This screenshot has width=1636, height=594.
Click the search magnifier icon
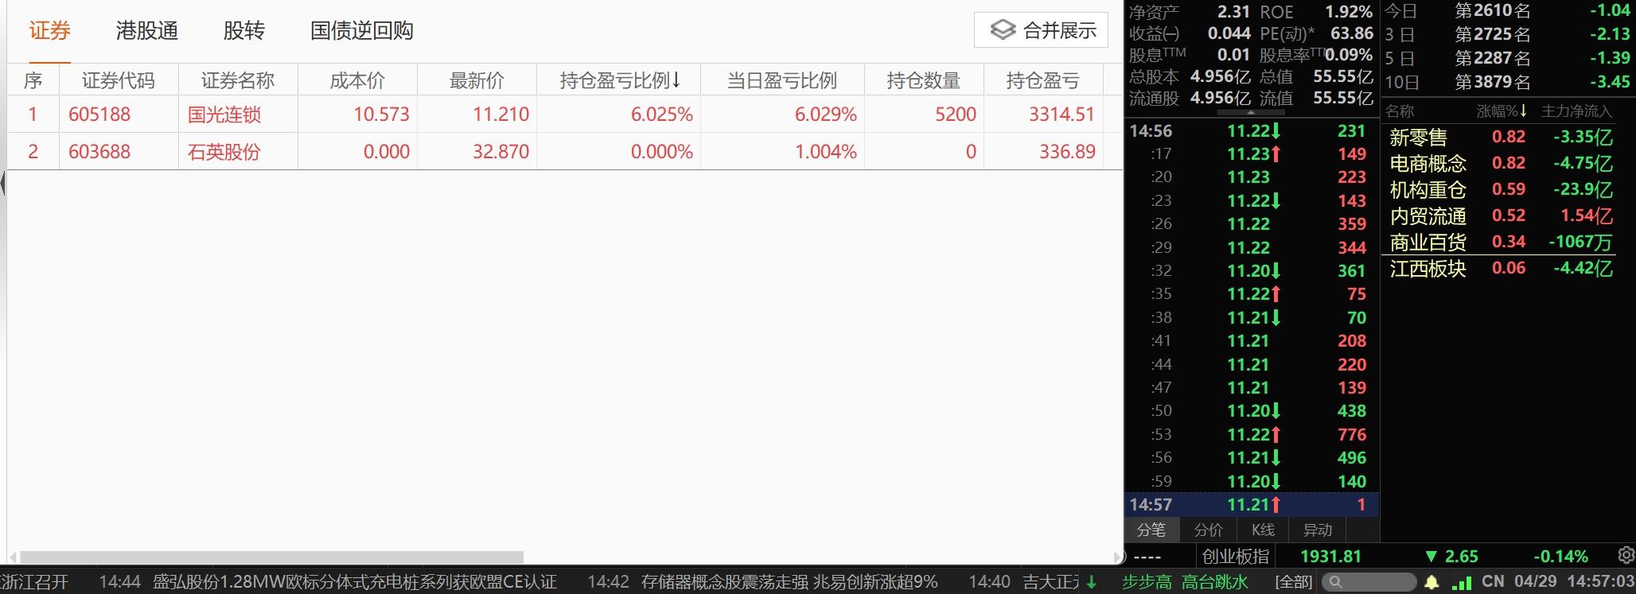point(1336,582)
